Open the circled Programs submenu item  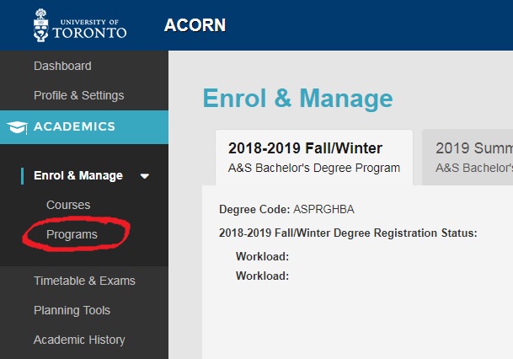[72, 234]
